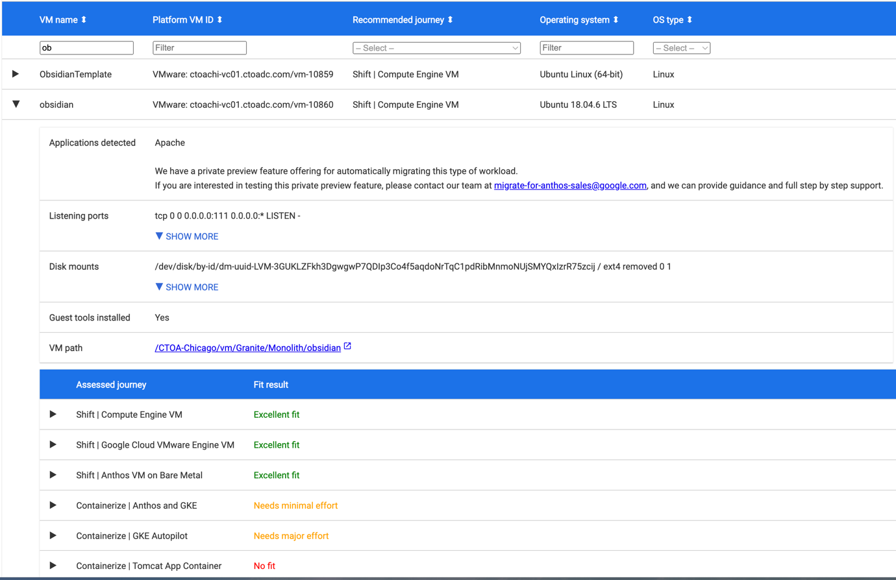The height and width of the screenshot is (580, 896).
Task: Click the Platform VM ID column header
Action: point(183,20)
